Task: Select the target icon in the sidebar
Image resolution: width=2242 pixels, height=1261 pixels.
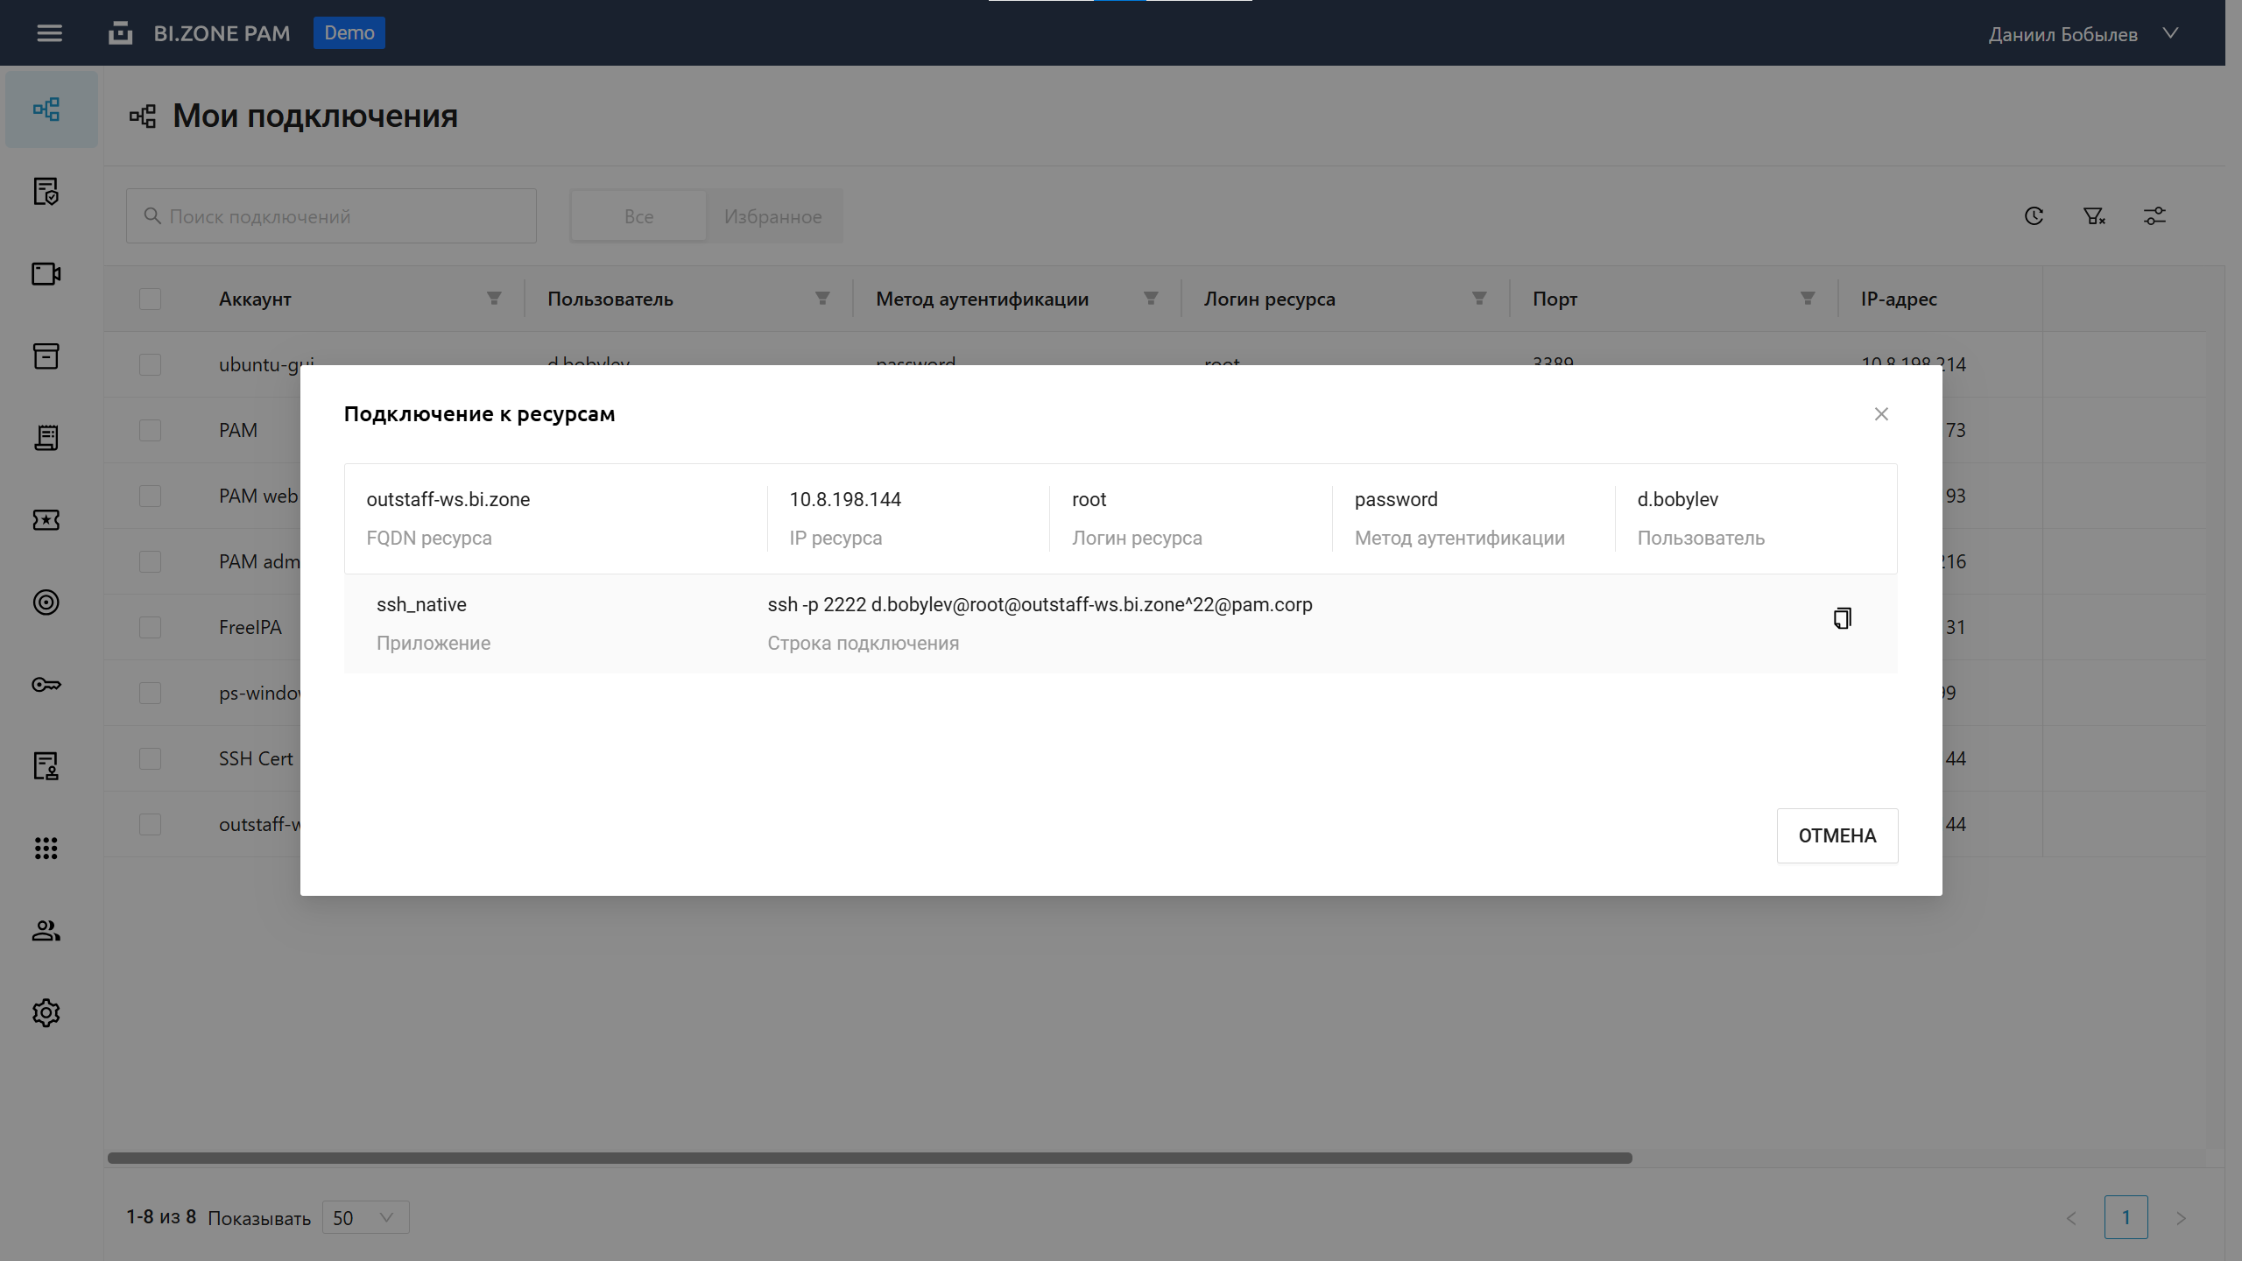Action: tap(46, 602)
